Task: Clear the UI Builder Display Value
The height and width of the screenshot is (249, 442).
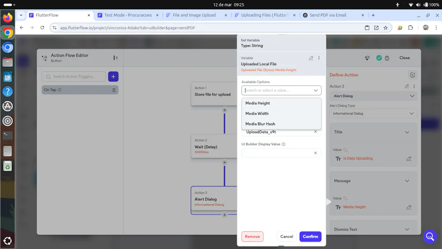Action: tap(316, 153)
